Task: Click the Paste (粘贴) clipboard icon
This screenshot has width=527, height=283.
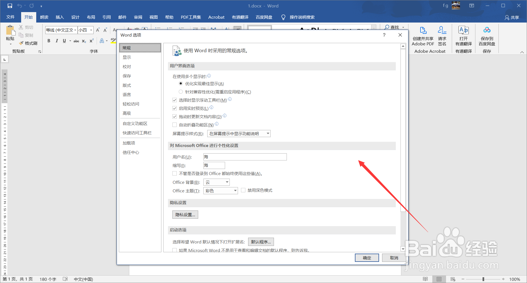Action: click(x=10, y=30)
